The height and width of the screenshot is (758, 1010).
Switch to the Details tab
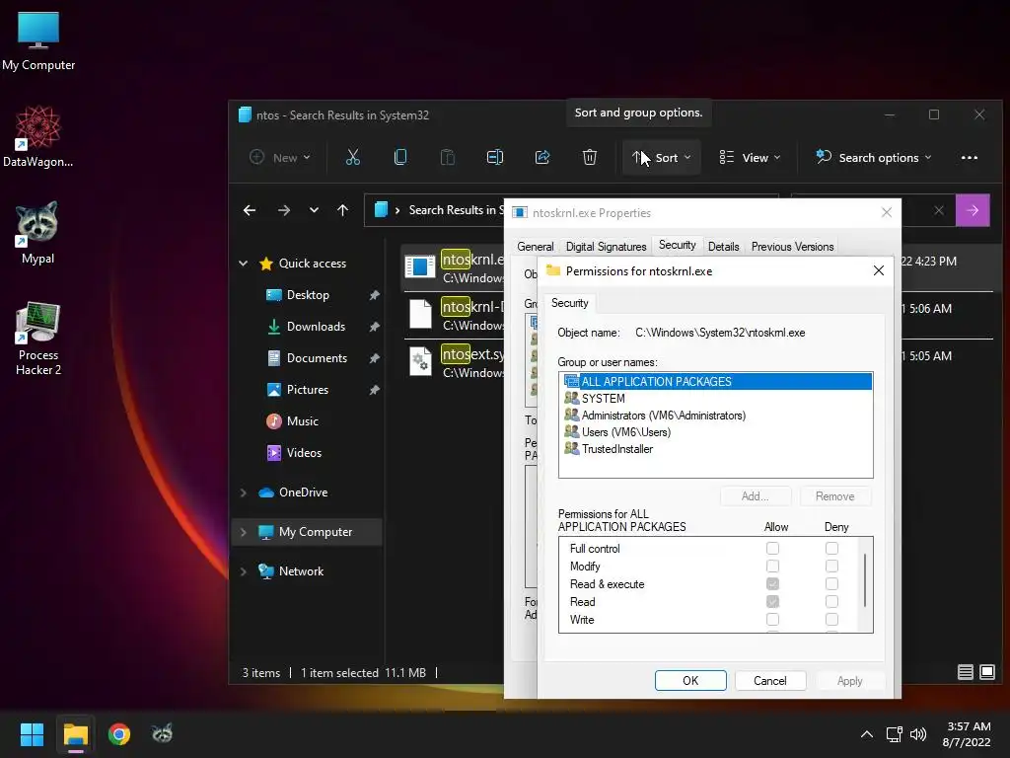pyautogui.click(x=723, y=246)
